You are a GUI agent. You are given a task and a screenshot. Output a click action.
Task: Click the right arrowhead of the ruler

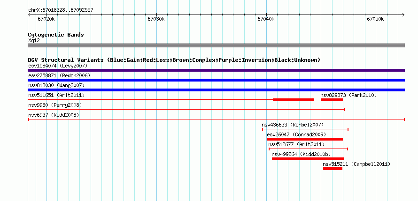pos(403,15)
